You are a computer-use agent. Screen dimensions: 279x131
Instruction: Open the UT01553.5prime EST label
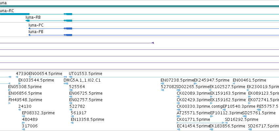pos(86,74)
